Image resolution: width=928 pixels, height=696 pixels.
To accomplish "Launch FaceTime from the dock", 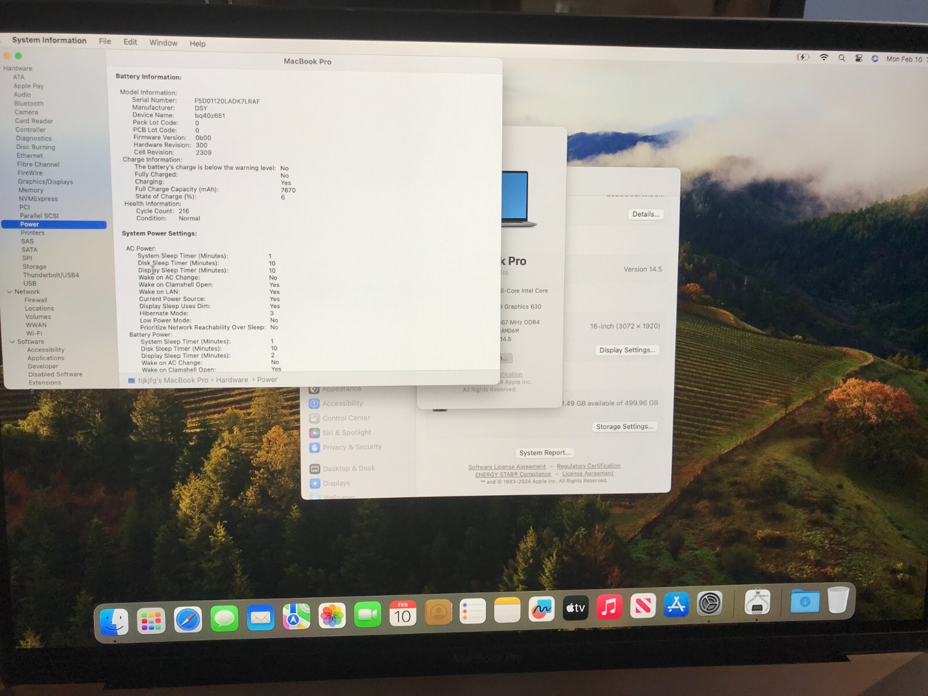I will pos(368,614).
